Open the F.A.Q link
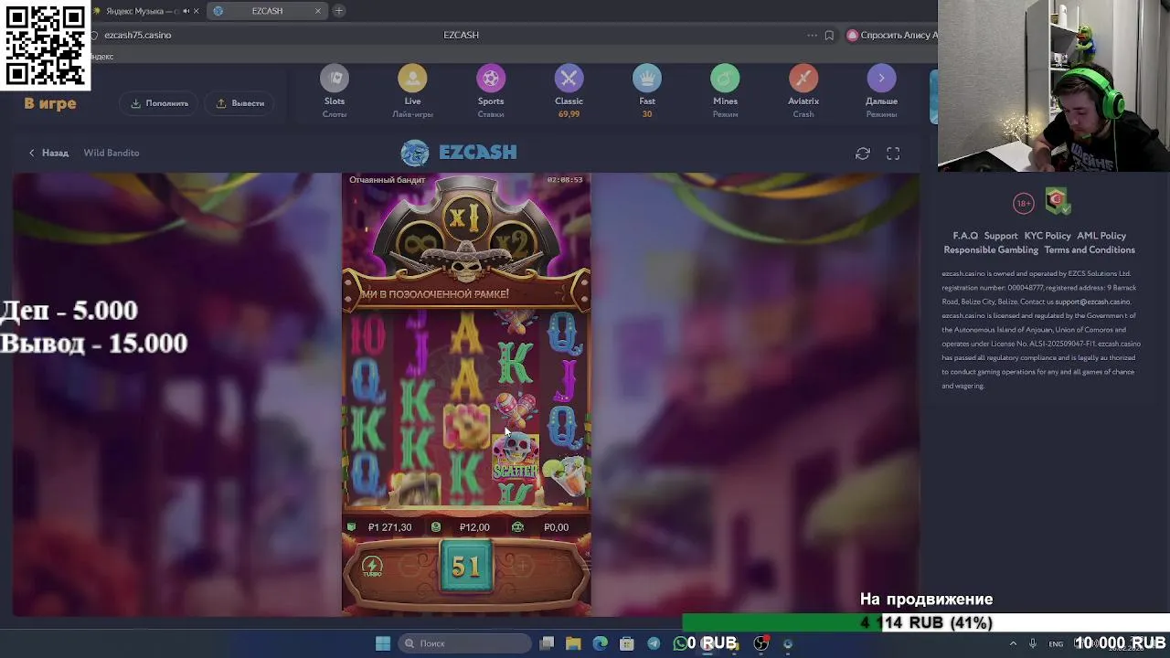 pyautogui.click(x=965, y=236)
